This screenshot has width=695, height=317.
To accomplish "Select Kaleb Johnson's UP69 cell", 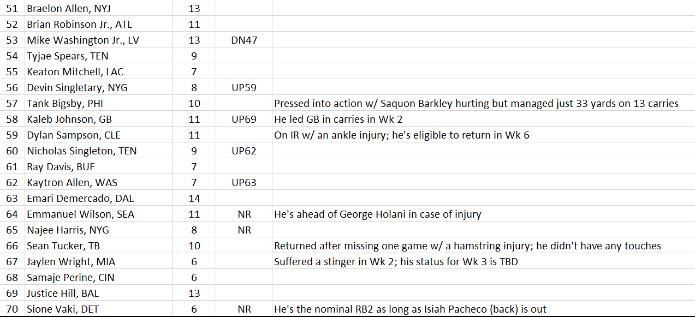I will (243, 119).
